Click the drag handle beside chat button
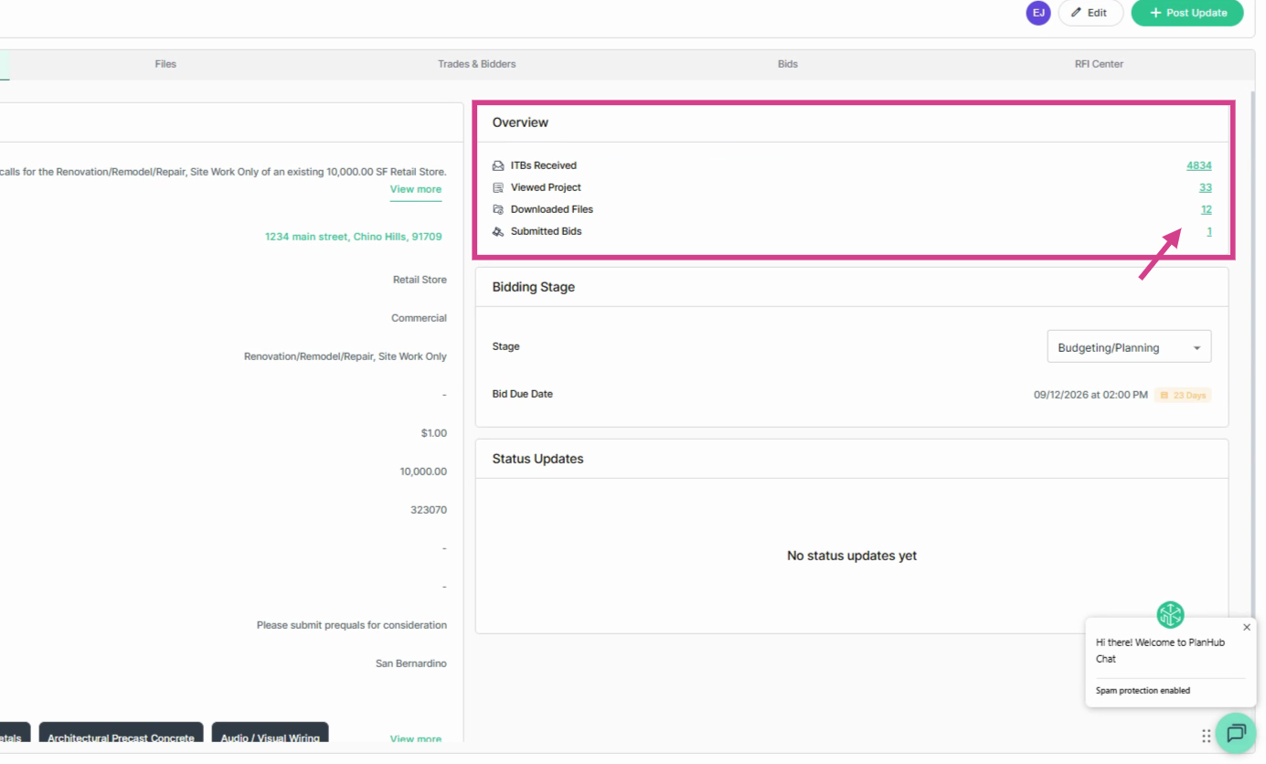The width and height of the screenshot is (1266, 764). (1207, 735)
